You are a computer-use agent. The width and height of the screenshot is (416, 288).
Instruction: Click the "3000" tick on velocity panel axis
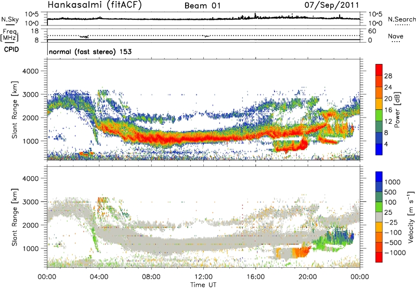coord(31,202)
